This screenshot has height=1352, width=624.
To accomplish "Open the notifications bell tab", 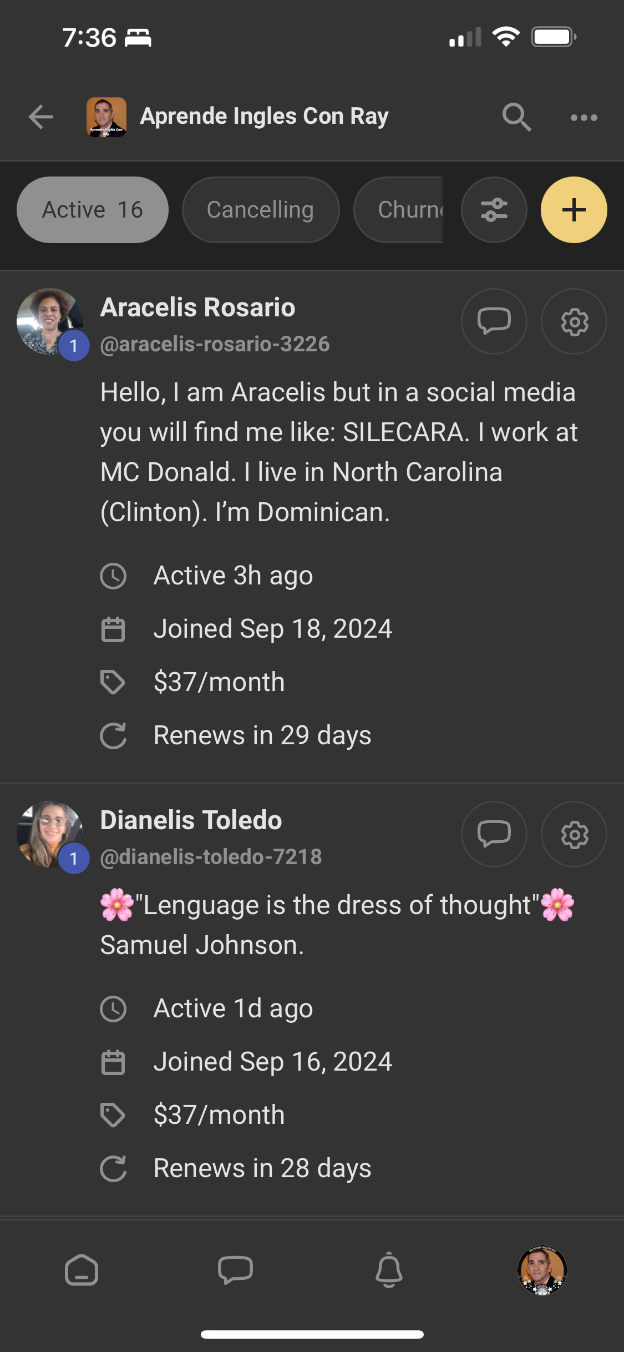I will 389,1270.
